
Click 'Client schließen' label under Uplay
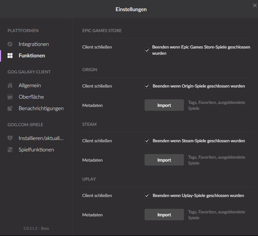[x=97, y=196]
